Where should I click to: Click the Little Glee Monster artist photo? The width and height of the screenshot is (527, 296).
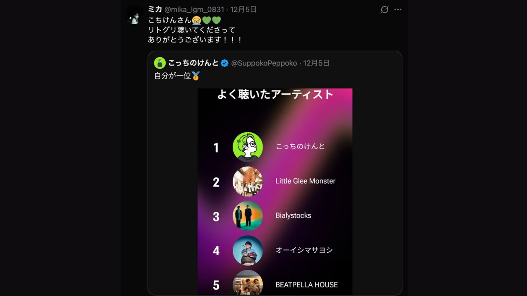pyautogui.click(x=247, y=181)
